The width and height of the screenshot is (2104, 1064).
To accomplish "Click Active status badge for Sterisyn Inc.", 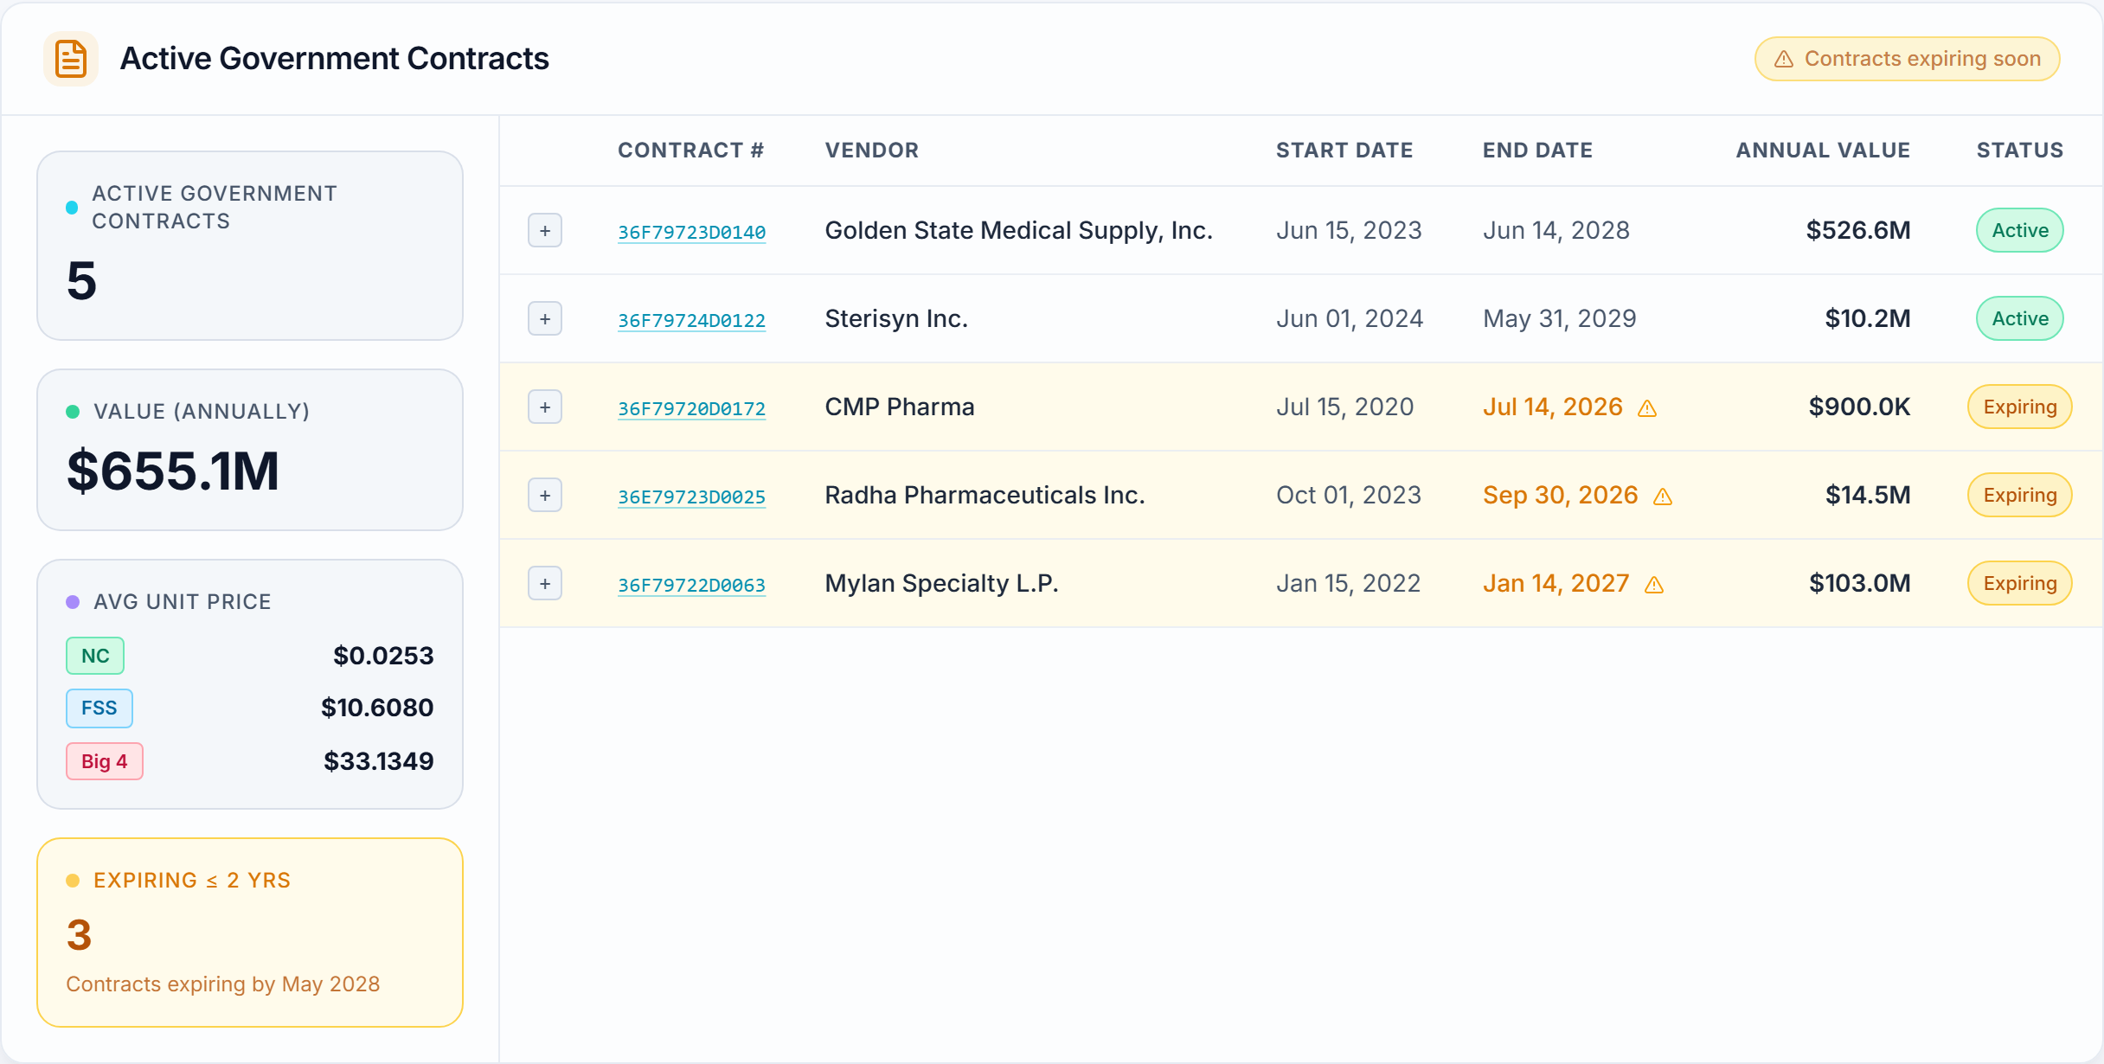I will [x=2020, y=318].
